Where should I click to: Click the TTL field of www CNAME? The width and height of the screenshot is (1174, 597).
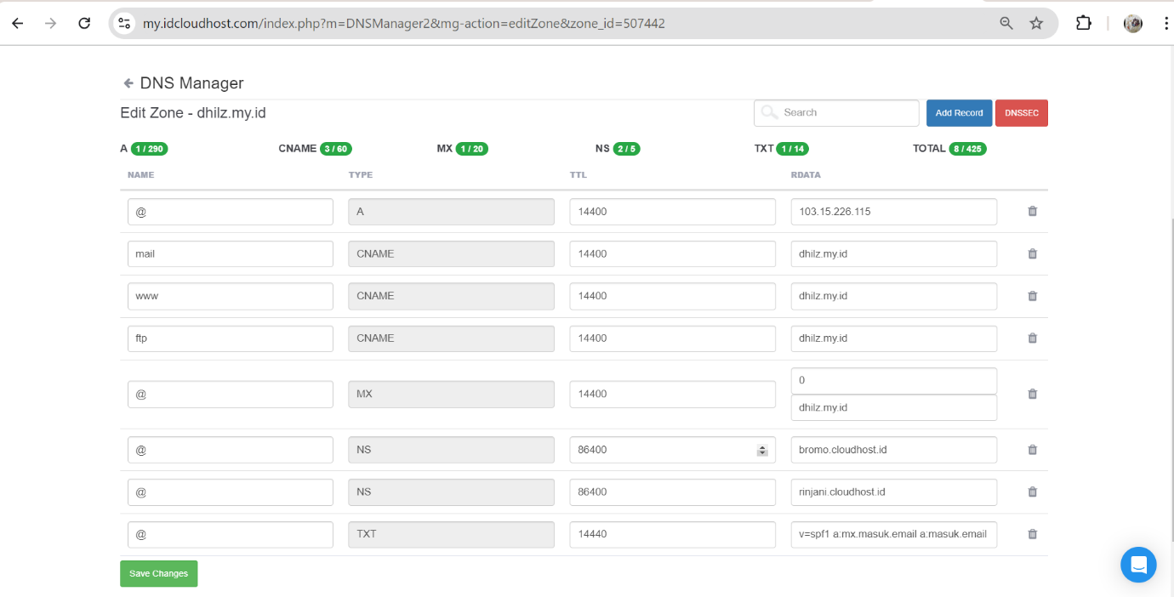[x=672, y=296]
